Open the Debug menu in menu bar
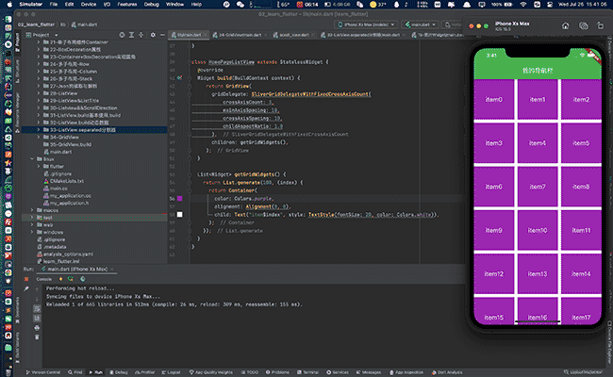 [x=151, y=5]
